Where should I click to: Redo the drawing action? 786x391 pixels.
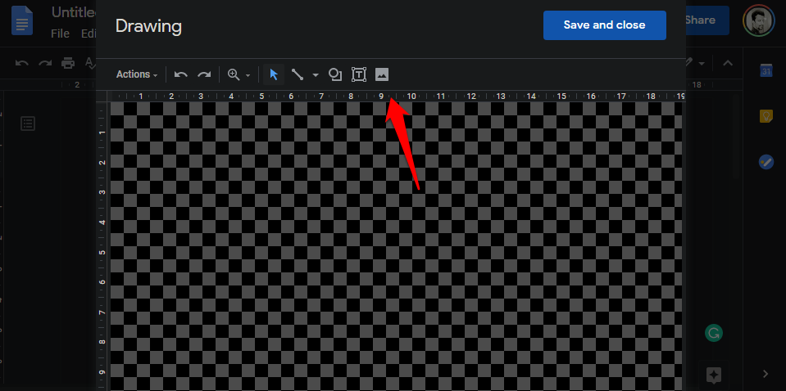pyautogui.click(x=204, y=74)
